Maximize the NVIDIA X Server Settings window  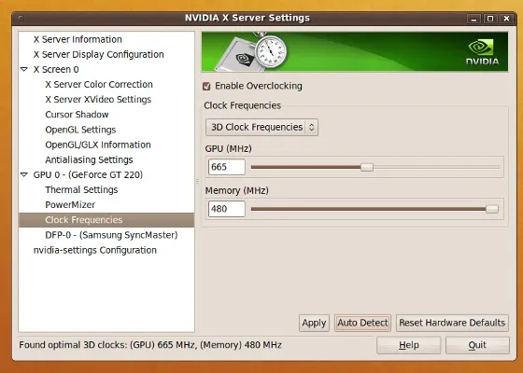tap(490, 19)
